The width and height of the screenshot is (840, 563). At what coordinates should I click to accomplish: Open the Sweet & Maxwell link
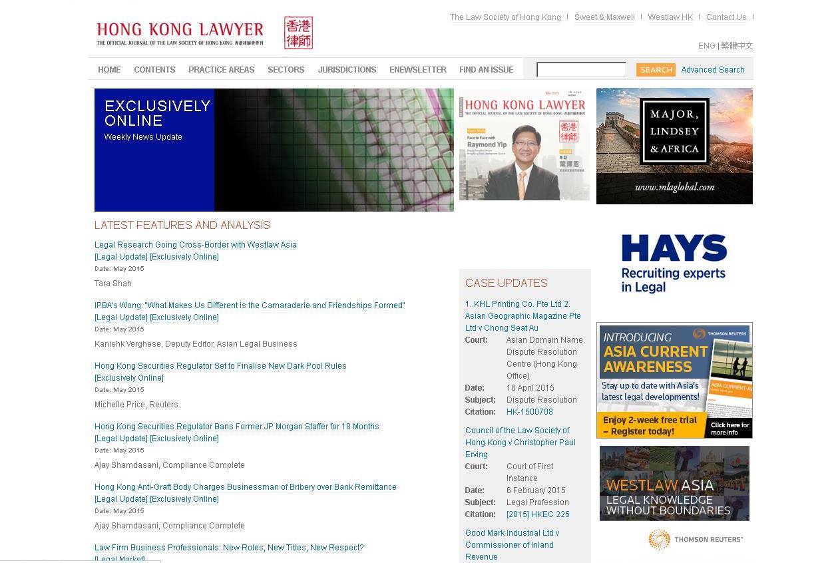(604, 17)
